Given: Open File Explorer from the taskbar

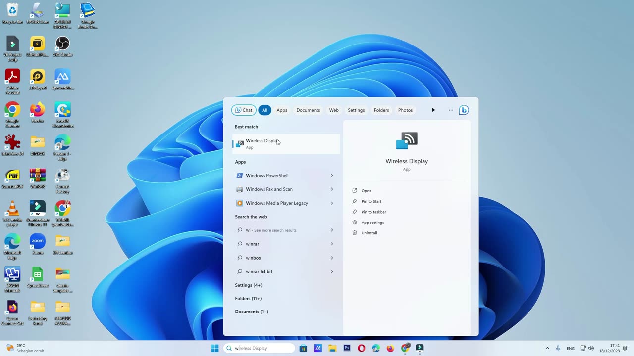Looking at the screenshot, I should tap(332, 348).
